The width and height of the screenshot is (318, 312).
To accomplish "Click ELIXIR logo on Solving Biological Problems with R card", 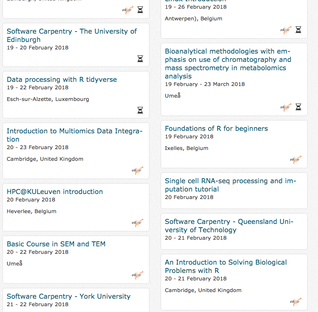I will tap(296, 302).
